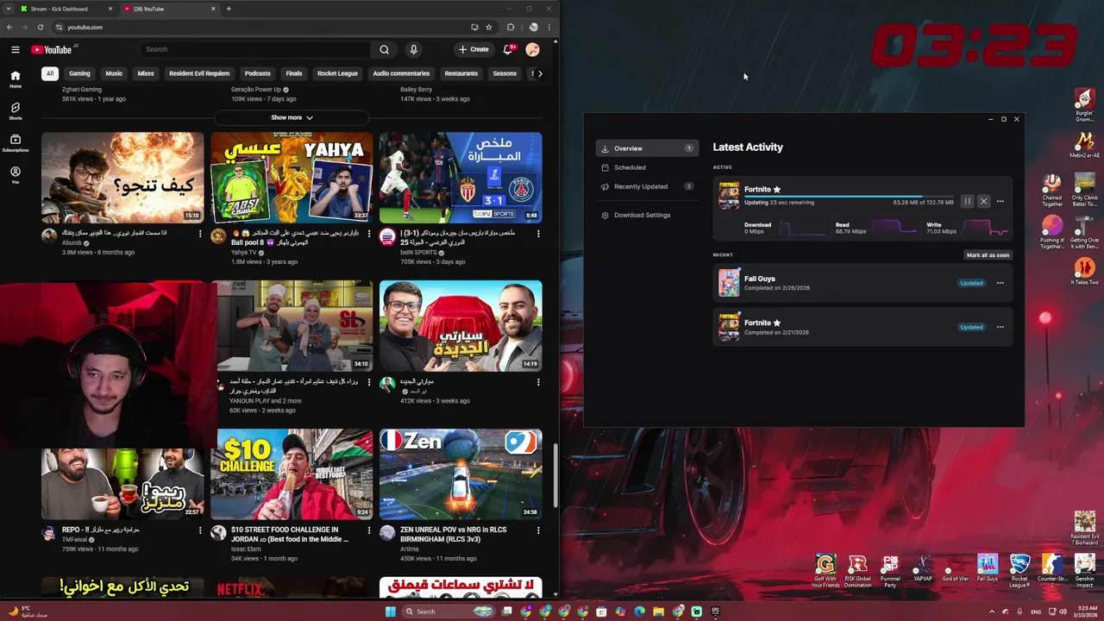The height and width of the screenshot is (621, 1104).
Task: Click the Mark all as seen button
Action: 988,255
